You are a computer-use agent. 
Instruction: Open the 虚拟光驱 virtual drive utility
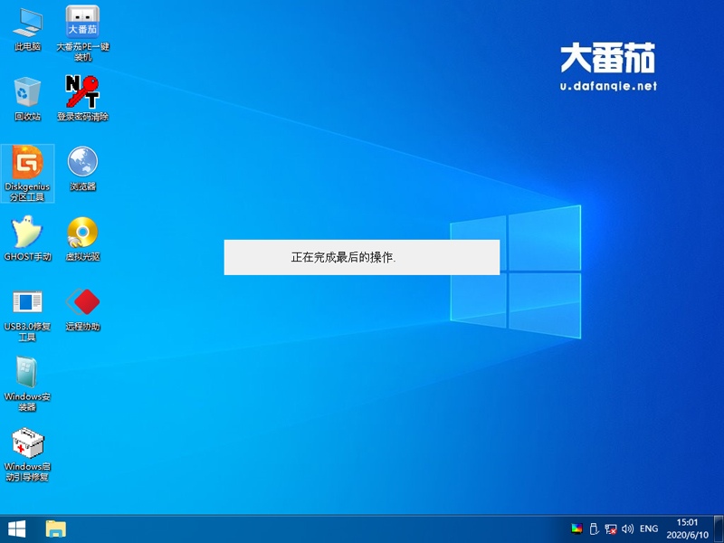pyautogui.click(x=84, y=240)
